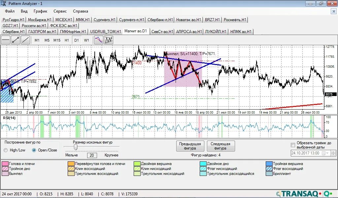This screenshot has width=338, height=198.
Task: Switch timeframe to H1
Action: [x=67, y=40]
